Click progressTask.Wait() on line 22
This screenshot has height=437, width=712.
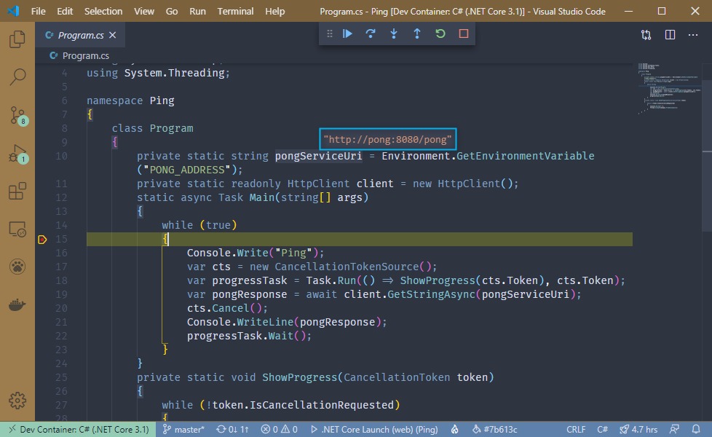point(249,336)
